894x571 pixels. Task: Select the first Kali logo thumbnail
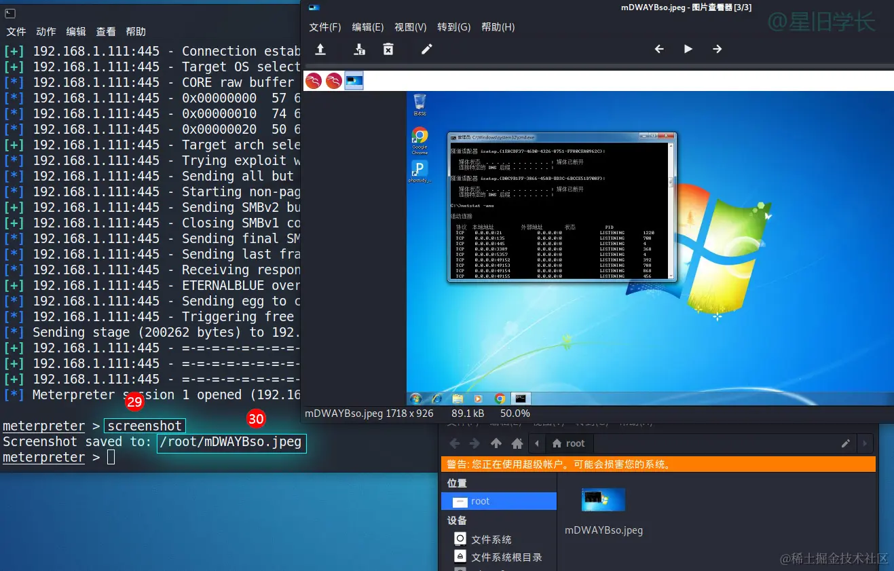(x=313, y=81)
